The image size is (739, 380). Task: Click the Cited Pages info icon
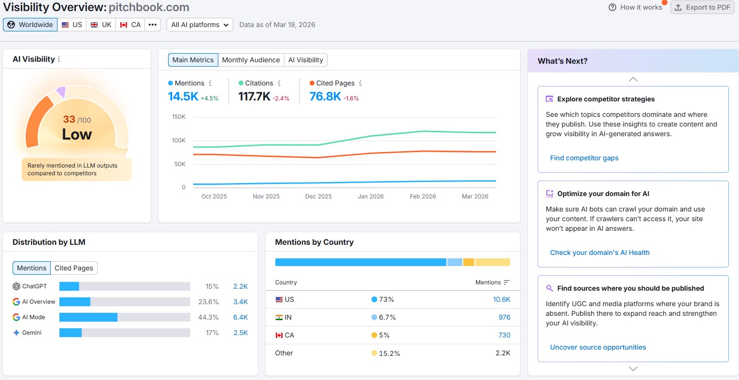click(x=360, y=83)
